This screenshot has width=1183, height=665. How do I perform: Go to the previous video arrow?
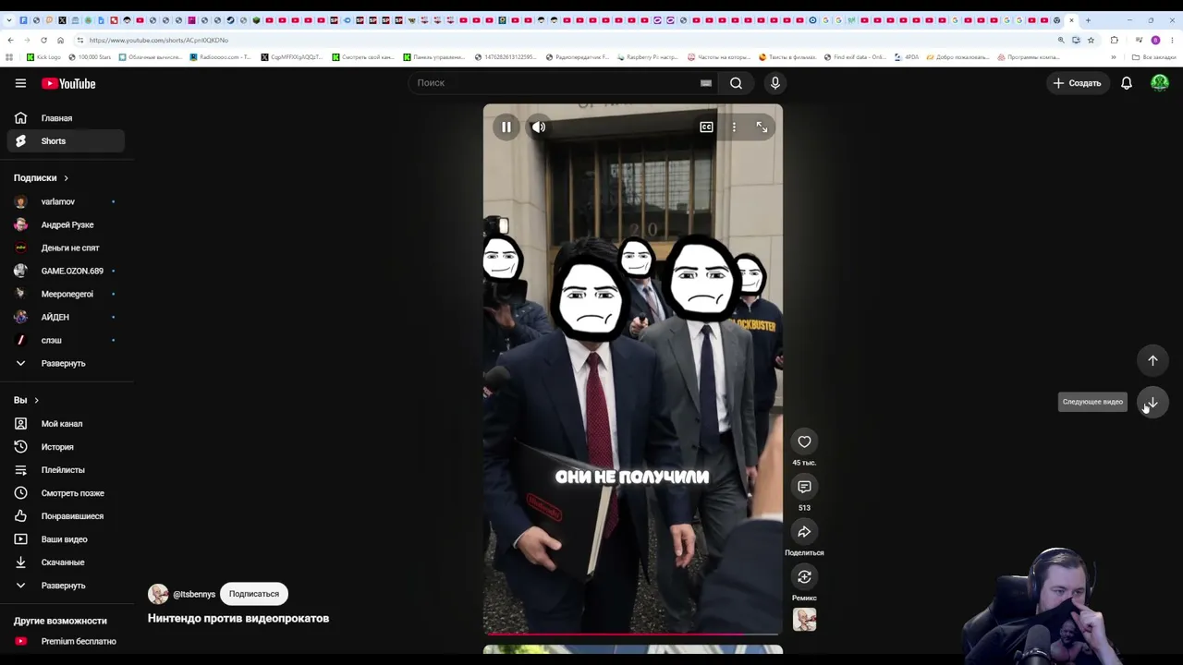tap(1153, 360)
